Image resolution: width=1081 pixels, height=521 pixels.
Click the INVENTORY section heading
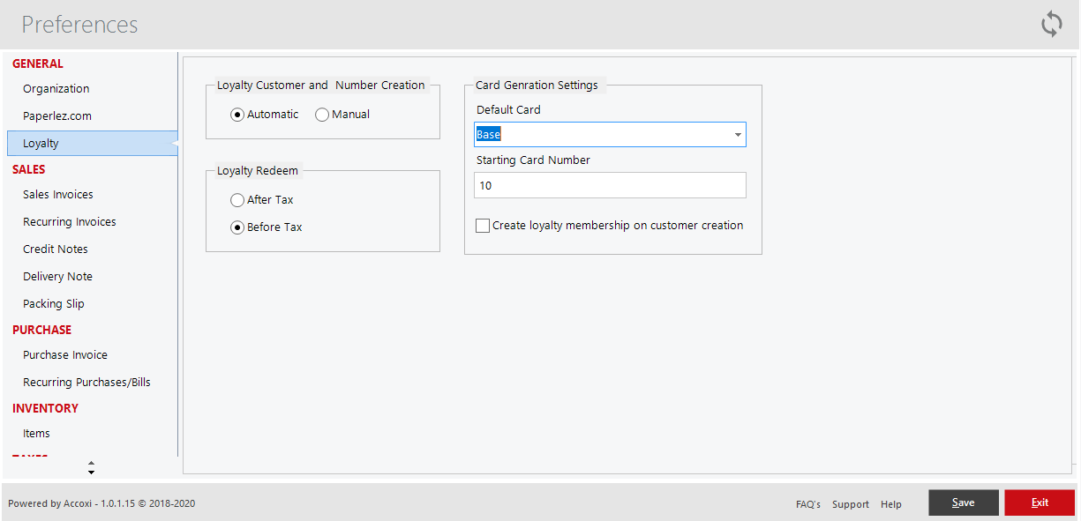[45, 408]
